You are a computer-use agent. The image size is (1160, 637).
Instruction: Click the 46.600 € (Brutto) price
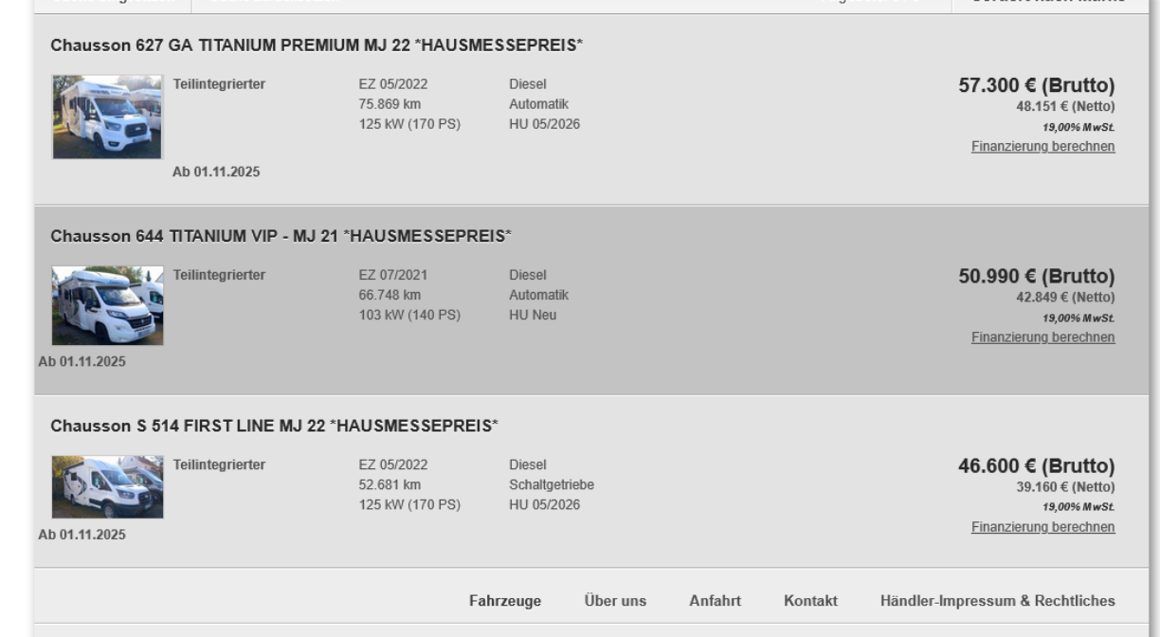pyautogui.click(x=1036, y=466)
